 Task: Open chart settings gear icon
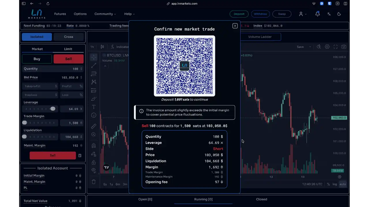pyautogui.click(x=327, y=47)
